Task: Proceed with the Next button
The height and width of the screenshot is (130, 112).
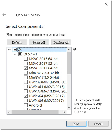Action: (x=76, y=124)
